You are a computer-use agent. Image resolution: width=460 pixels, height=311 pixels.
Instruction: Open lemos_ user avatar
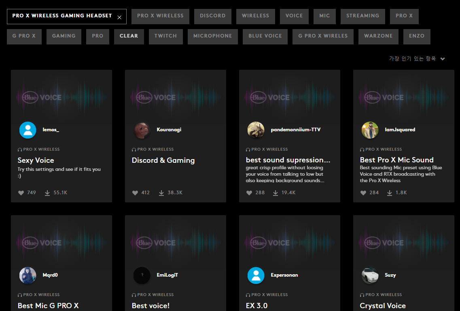[x=28, y=130]
